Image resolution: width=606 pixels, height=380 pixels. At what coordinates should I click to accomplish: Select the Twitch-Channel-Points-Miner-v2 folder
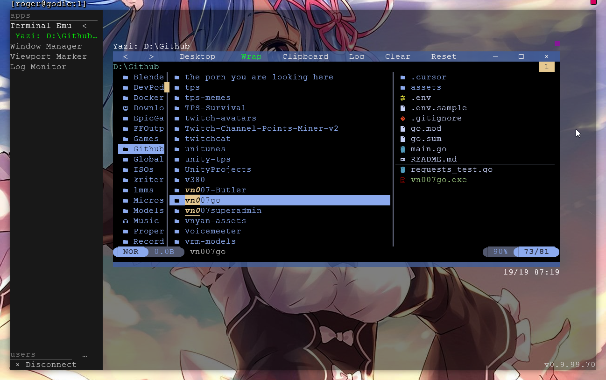click(x=261, y=128)
